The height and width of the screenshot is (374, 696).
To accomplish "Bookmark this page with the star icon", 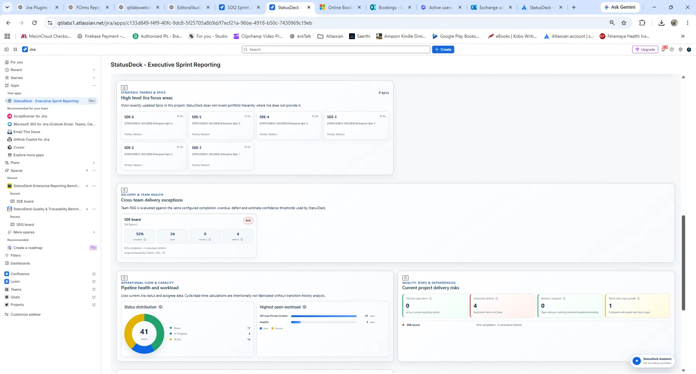I will point(624,23).
